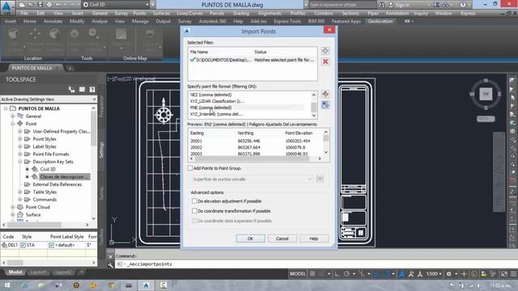Click the Toolspace panorama display icon
518x291 pixels.
[82, 90]
